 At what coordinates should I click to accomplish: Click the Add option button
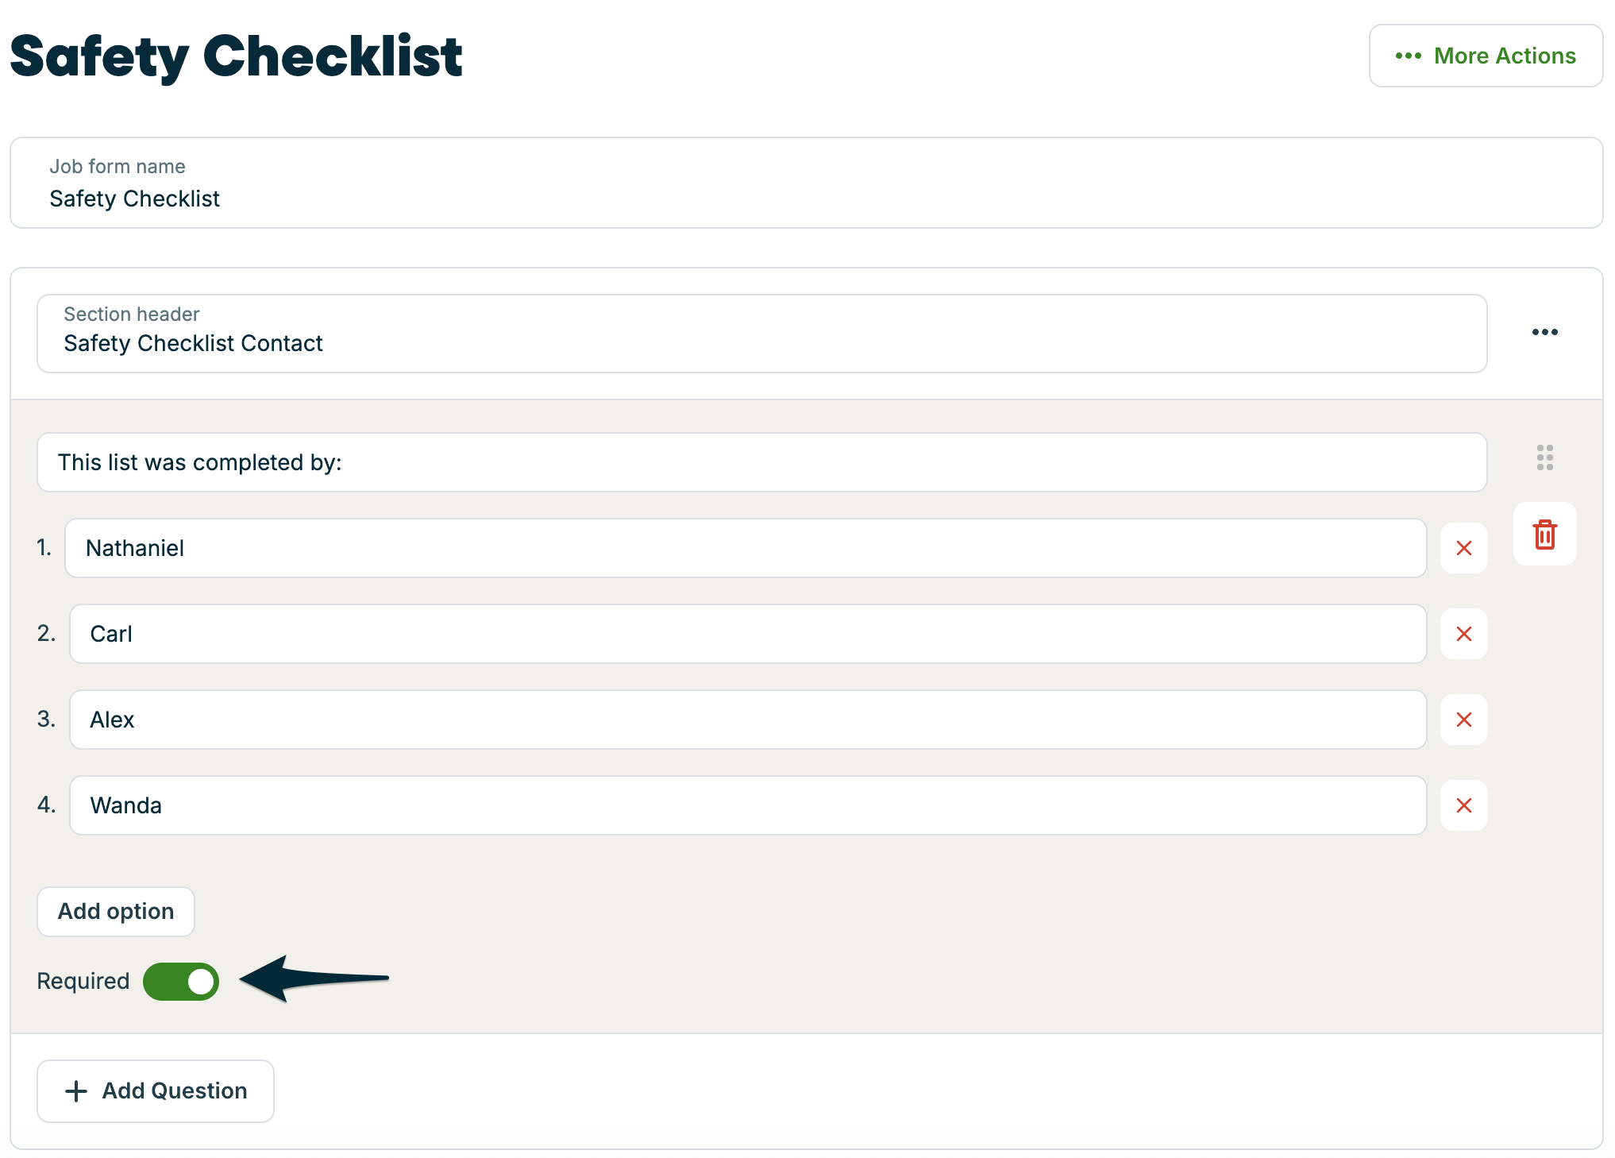point(116,912)
